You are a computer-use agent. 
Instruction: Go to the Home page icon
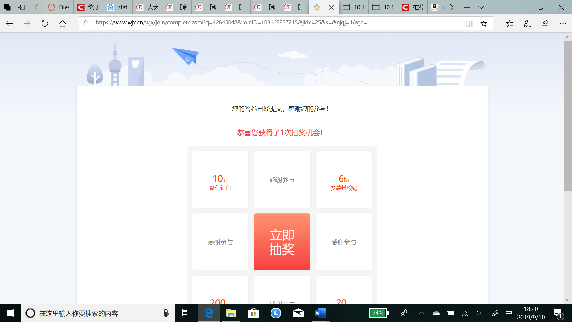[x=63, y=23]
